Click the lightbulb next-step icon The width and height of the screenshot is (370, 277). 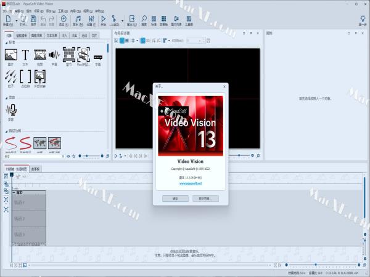(363, 19)
